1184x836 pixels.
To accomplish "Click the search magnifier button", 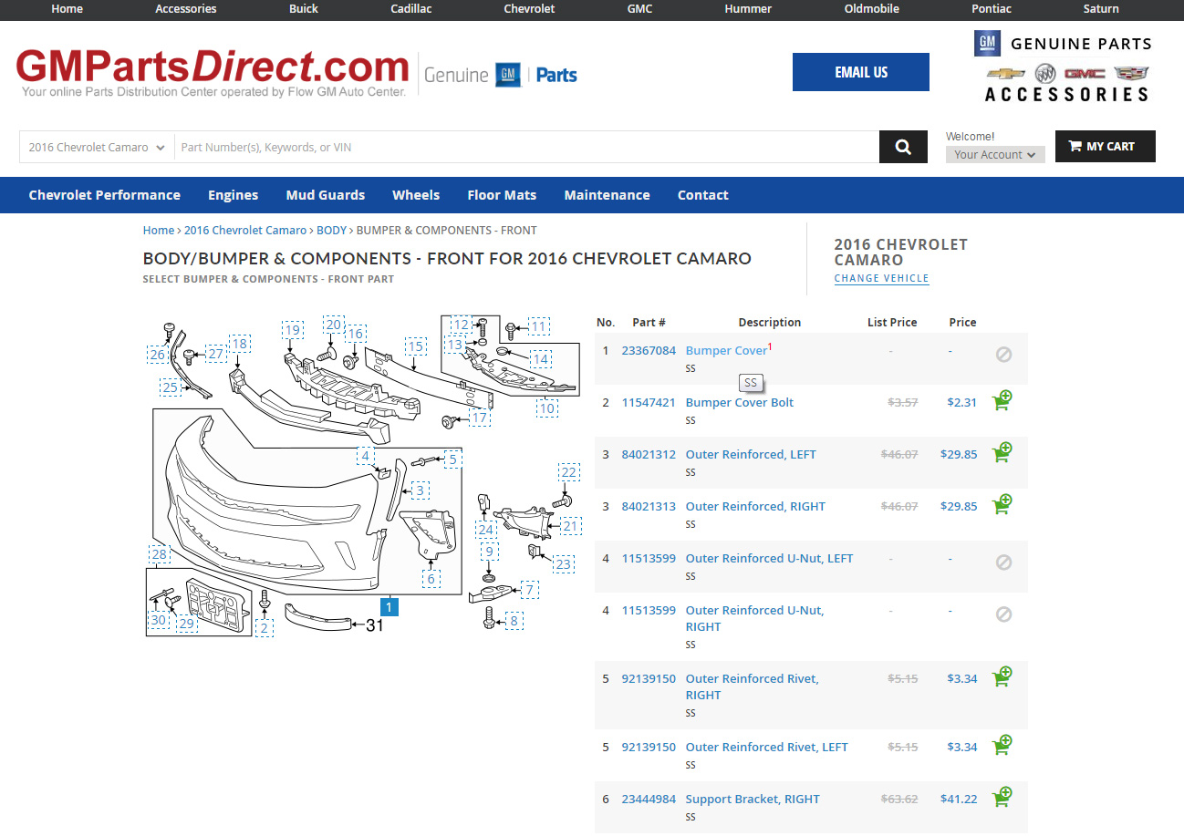I will click(903, 147).
